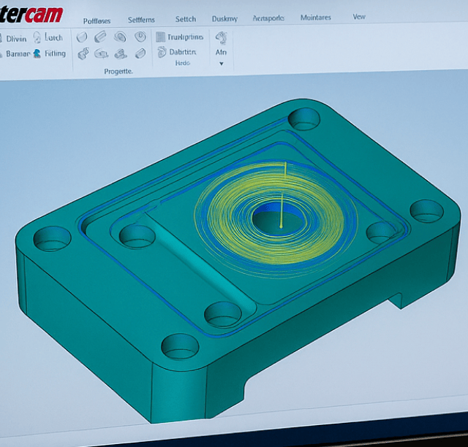Expand the dropdown arrow under Afn
This screenshot has height=447, width=468.
(221, 64)
